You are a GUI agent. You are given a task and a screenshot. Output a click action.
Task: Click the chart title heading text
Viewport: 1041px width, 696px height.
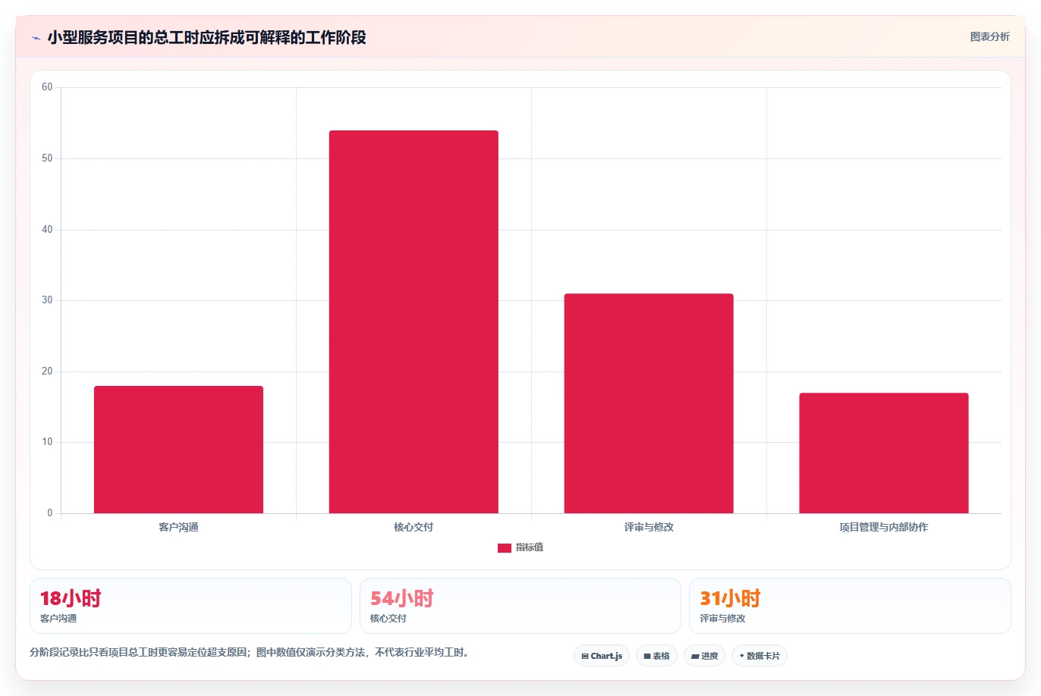tap(207, 37)
